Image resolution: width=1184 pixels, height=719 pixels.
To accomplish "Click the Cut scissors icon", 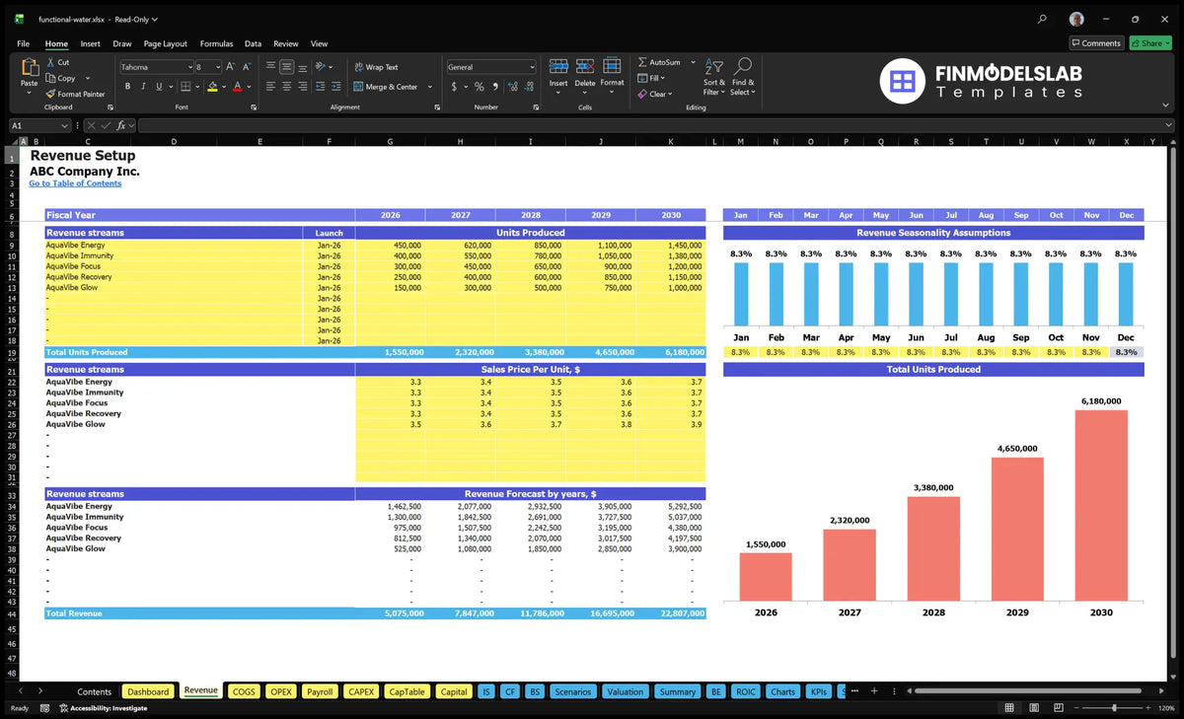I will coord(50,62).
